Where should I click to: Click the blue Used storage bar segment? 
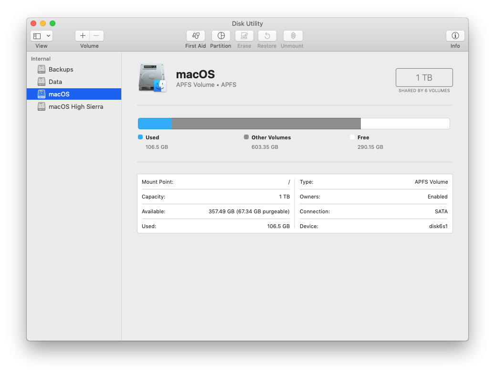pyautogui.click(x=155, y=124)
